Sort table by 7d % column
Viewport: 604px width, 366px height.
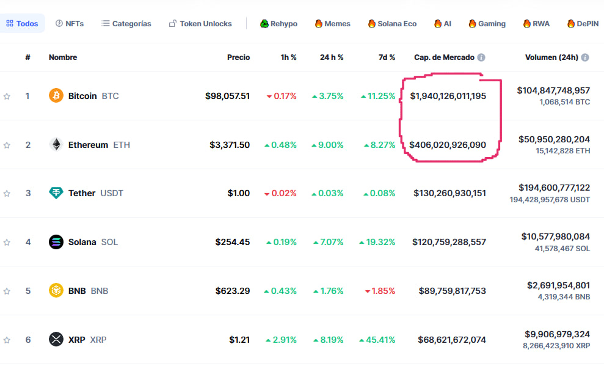tap(387, 57)
